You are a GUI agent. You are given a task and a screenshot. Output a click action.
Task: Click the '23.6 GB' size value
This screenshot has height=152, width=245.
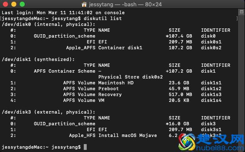click(179, 83)
